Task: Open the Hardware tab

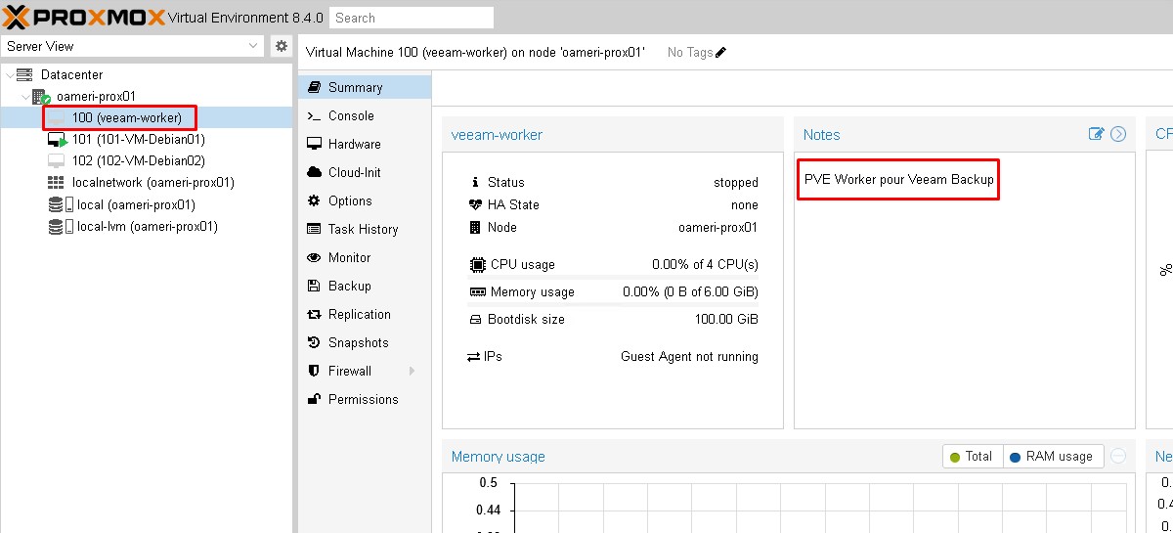Action: click(x=354, y=144)
